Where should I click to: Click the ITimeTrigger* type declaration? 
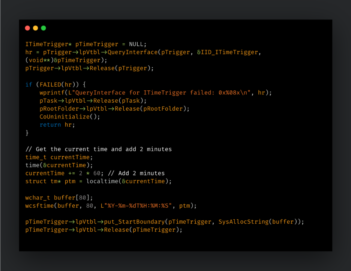48,44
